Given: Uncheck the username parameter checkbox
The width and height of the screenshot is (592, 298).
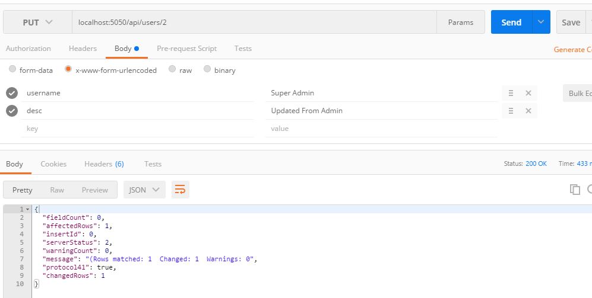Looking at the screenshot, I should pyautogui.click(x=11, y=93).
